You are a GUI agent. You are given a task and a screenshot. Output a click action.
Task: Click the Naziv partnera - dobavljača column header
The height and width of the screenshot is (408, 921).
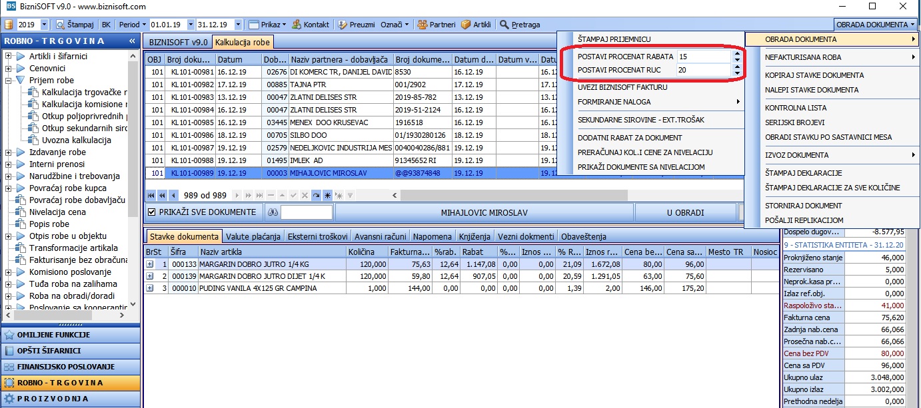[x=340, y=59]
